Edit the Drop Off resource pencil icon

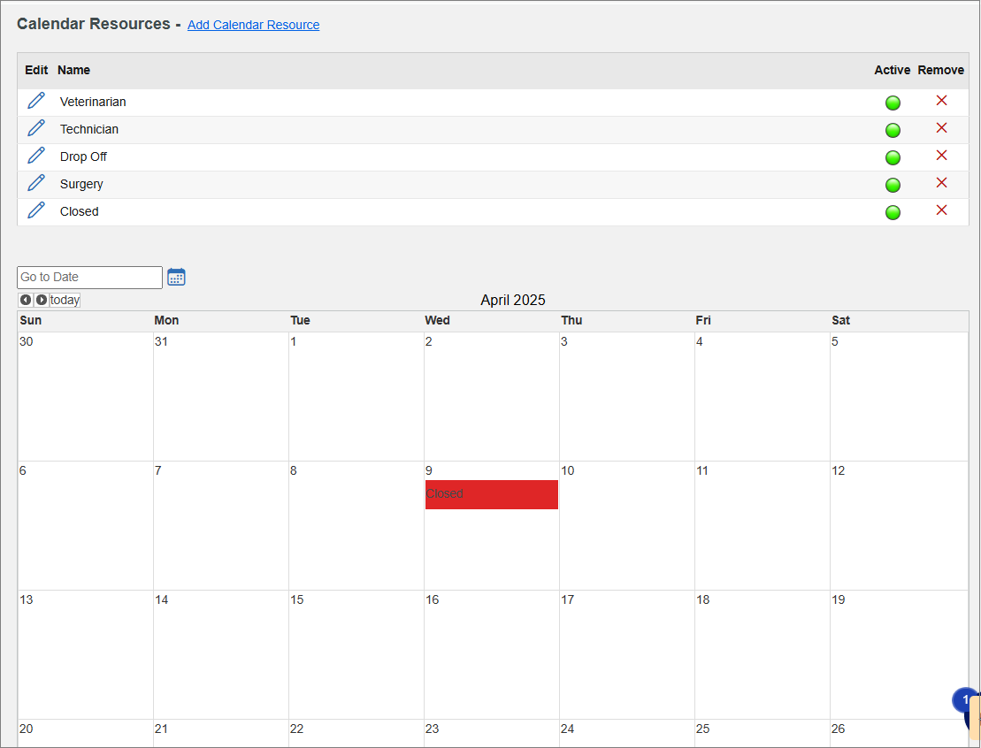36,156
